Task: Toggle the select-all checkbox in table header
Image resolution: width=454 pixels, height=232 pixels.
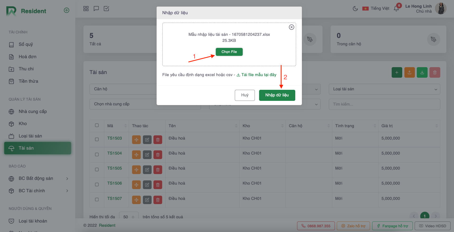Action: pos(97,125)
